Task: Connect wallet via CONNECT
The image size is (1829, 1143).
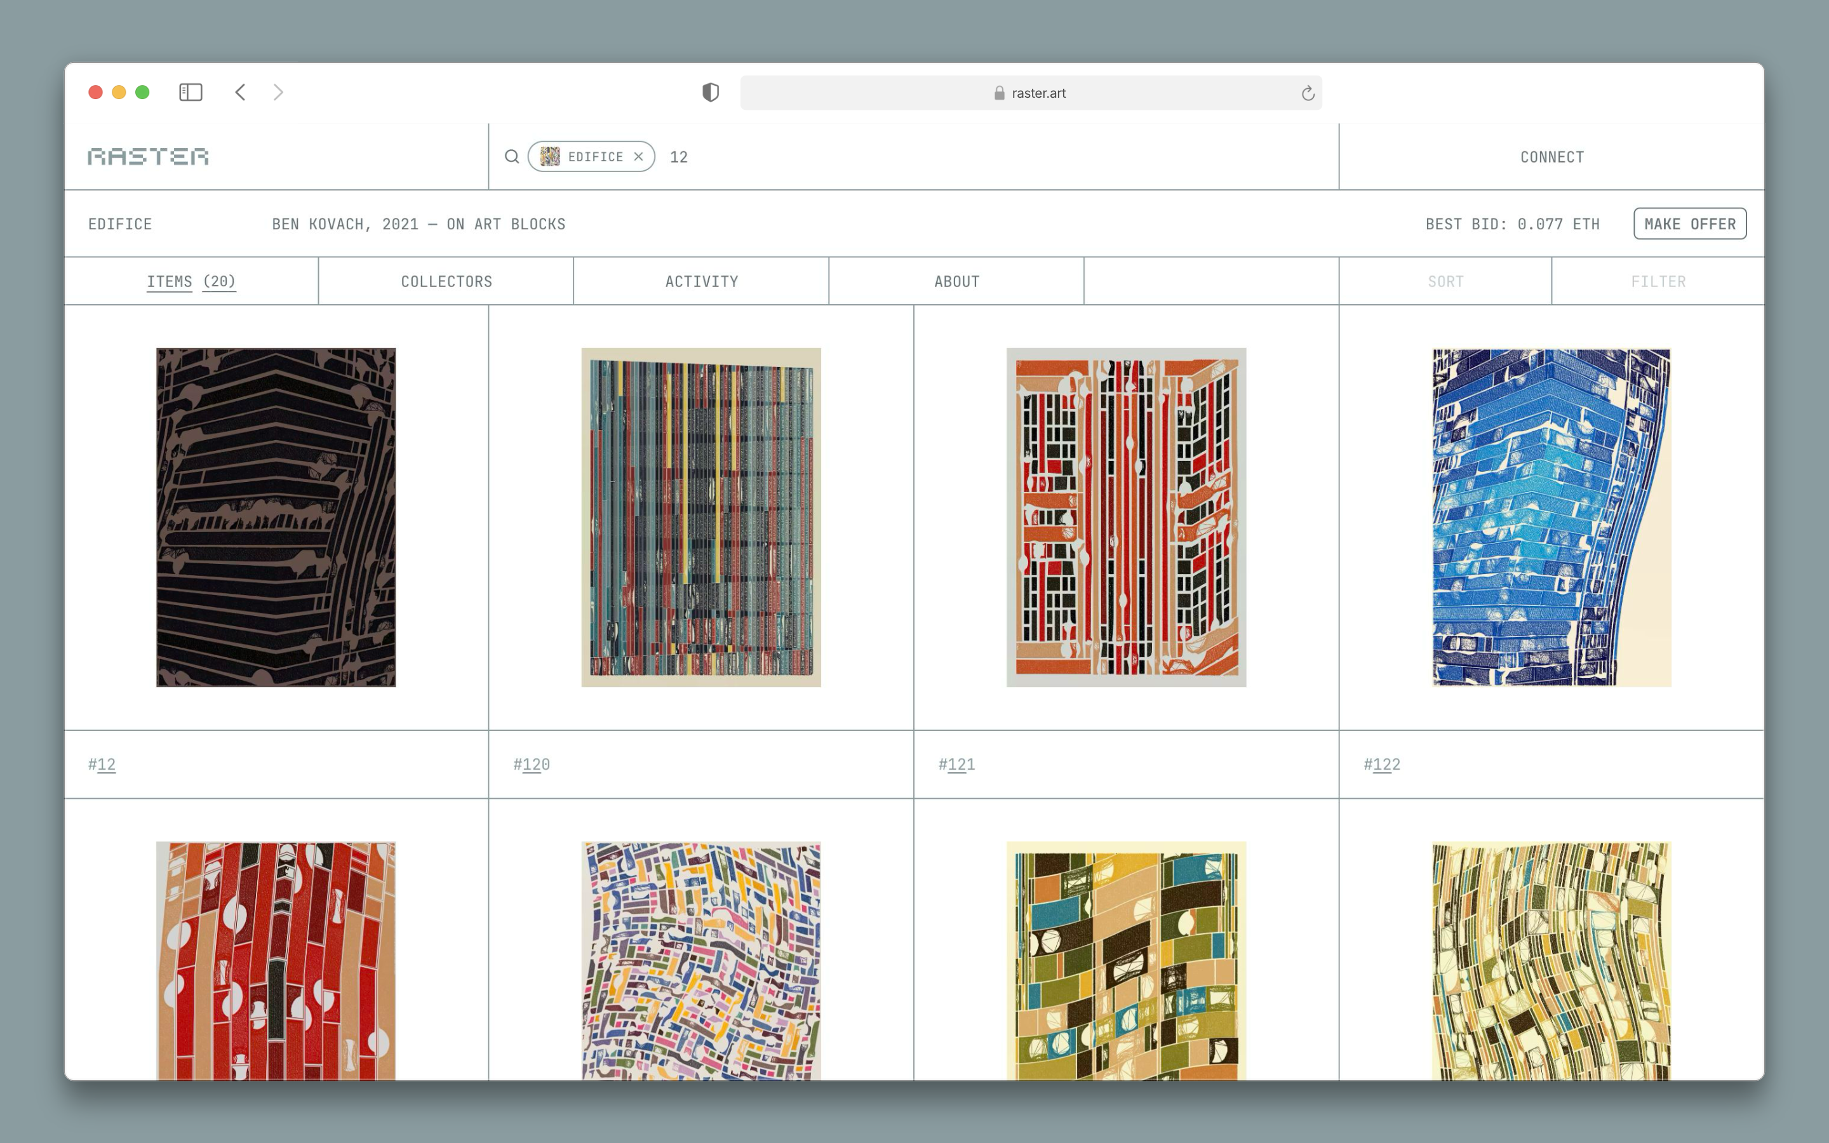Action: tap(1551, 156)
